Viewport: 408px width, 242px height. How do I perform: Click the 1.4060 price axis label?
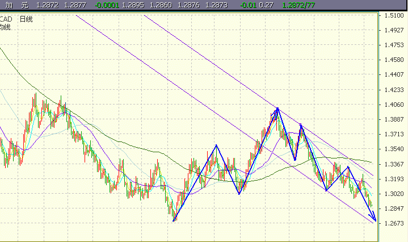coord(394,105)
